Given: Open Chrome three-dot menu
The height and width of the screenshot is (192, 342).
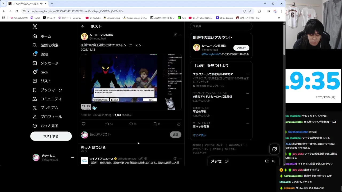Looking at the screenshot, I should pos(281,11).
